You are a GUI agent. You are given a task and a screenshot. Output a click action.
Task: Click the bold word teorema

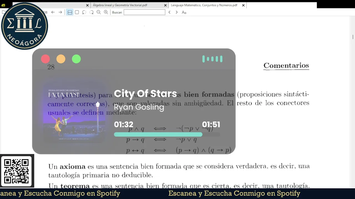tap(75, 186)
